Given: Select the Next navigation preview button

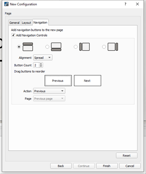Looking at the screenshot, I should coord(88,81).
